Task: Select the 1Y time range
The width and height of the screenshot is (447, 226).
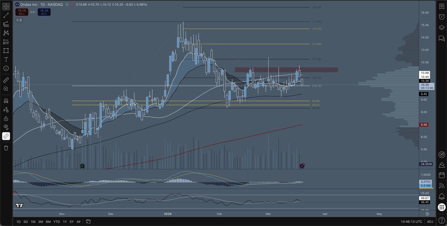Action: [x=65, y=222]
